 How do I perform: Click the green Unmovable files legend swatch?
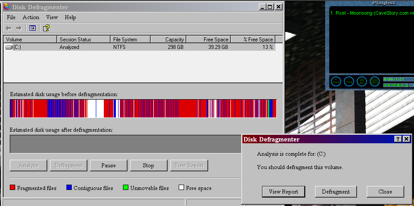pos(126,188)
